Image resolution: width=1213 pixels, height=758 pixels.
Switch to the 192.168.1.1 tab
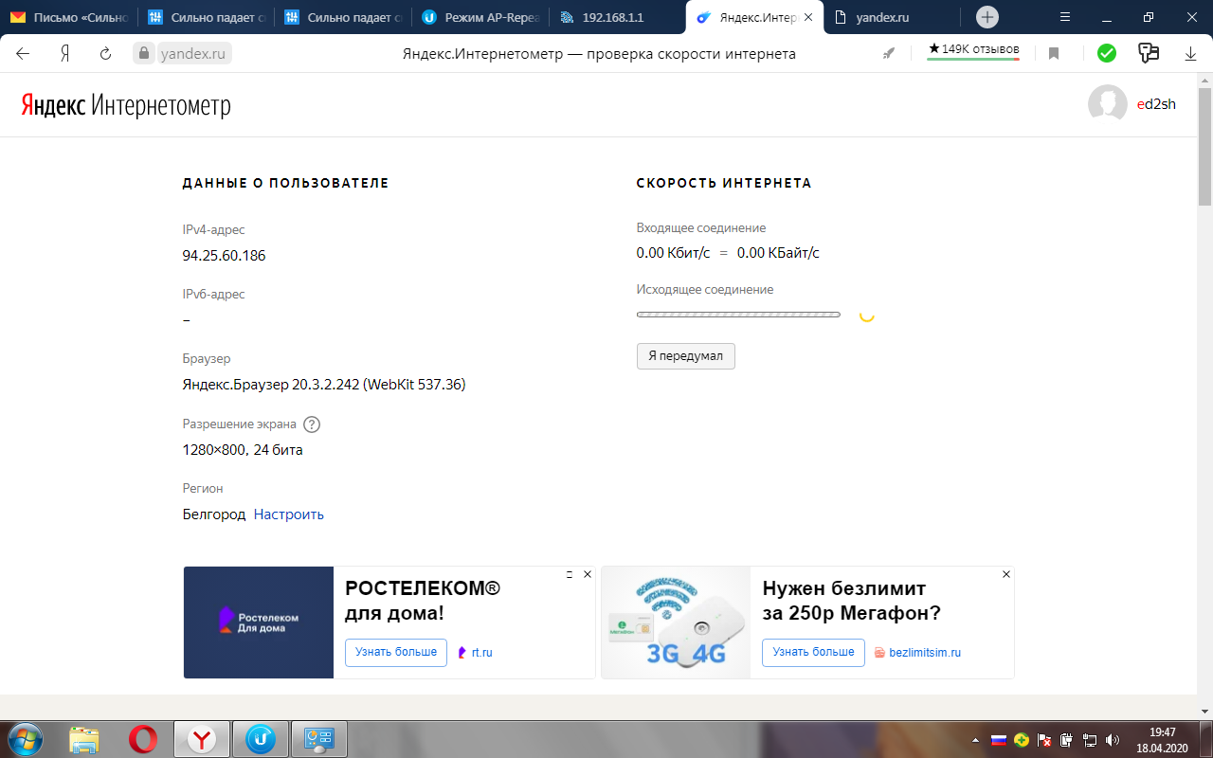[616, 17]
